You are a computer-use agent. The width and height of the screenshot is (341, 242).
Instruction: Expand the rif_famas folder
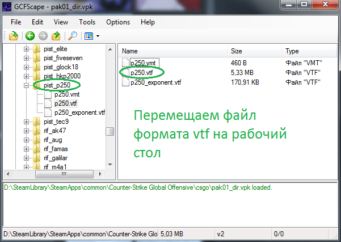[26, 149]
